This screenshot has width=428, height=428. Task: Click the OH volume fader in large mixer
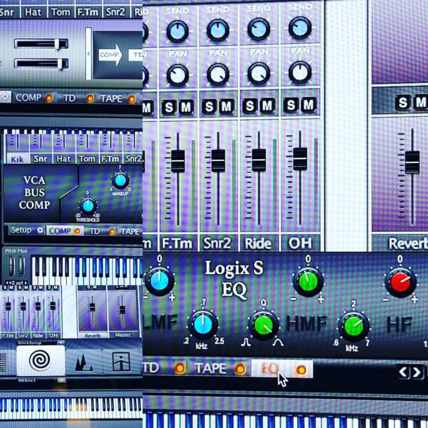click(x=300, y=158)
